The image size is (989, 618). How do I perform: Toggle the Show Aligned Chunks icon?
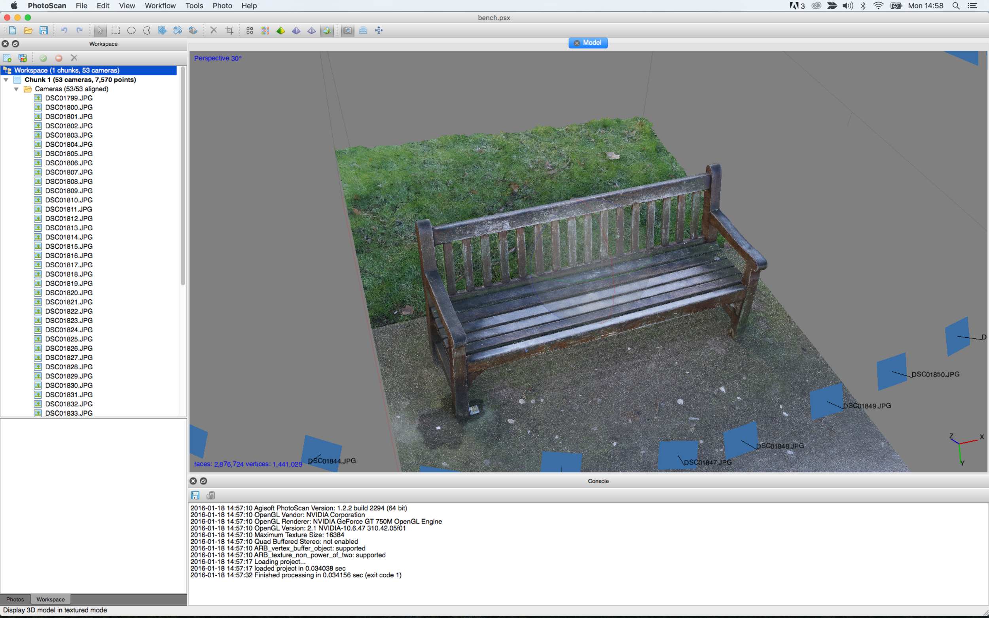point(363,30)
